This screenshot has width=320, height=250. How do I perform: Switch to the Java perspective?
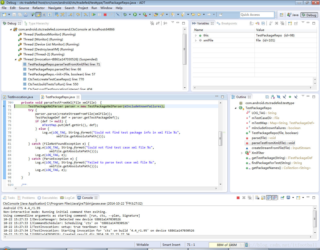[x=293, y=15]
